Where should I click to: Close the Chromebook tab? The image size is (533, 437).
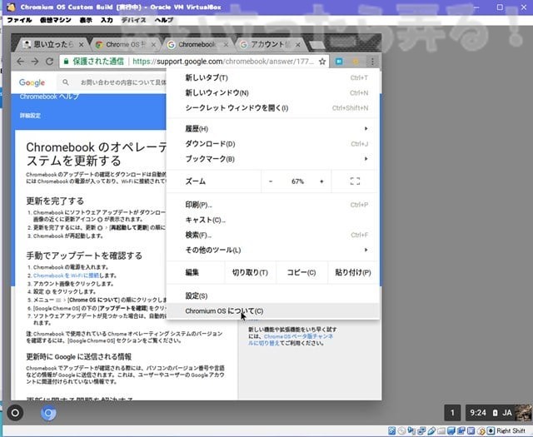click(x=226, y=44)
